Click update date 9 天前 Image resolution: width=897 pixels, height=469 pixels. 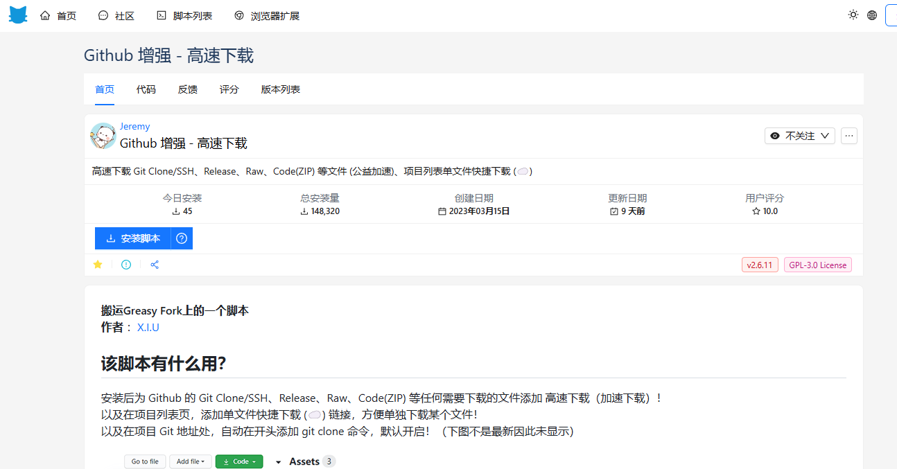(x=627, y=211)
